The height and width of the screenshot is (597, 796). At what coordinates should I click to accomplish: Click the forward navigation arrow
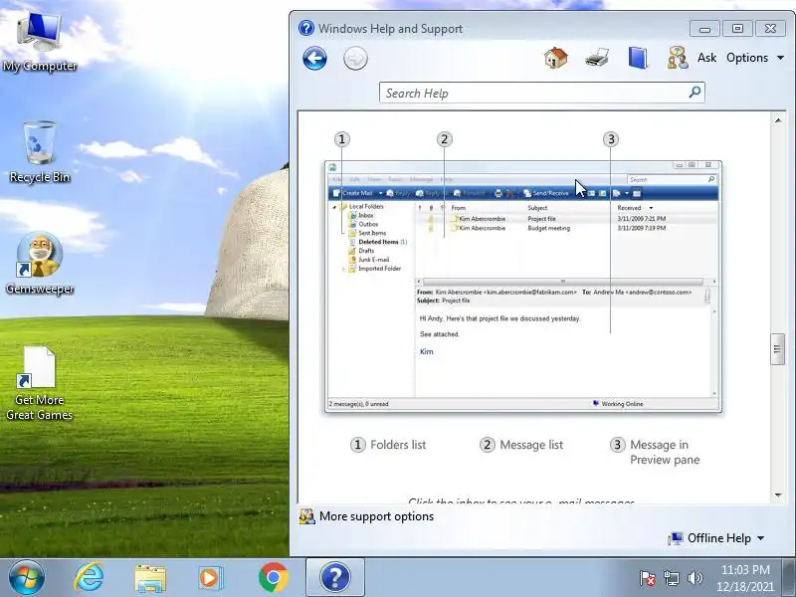[355, 59]
